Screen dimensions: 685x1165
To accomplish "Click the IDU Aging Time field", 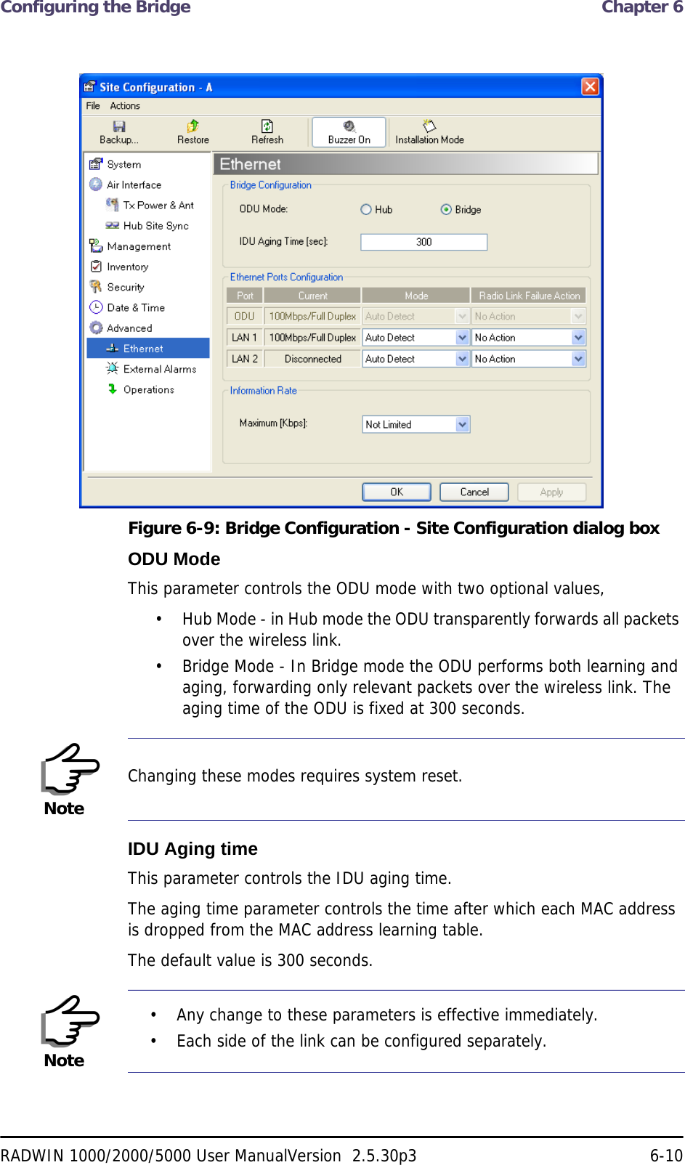I will (423, 242).
